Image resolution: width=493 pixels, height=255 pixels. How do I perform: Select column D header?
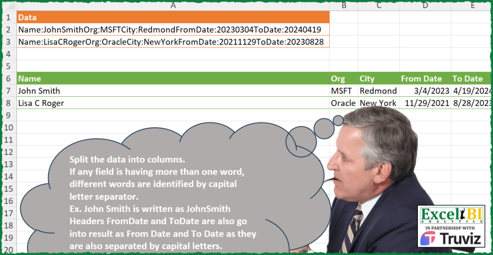click(x=425, y=6)
